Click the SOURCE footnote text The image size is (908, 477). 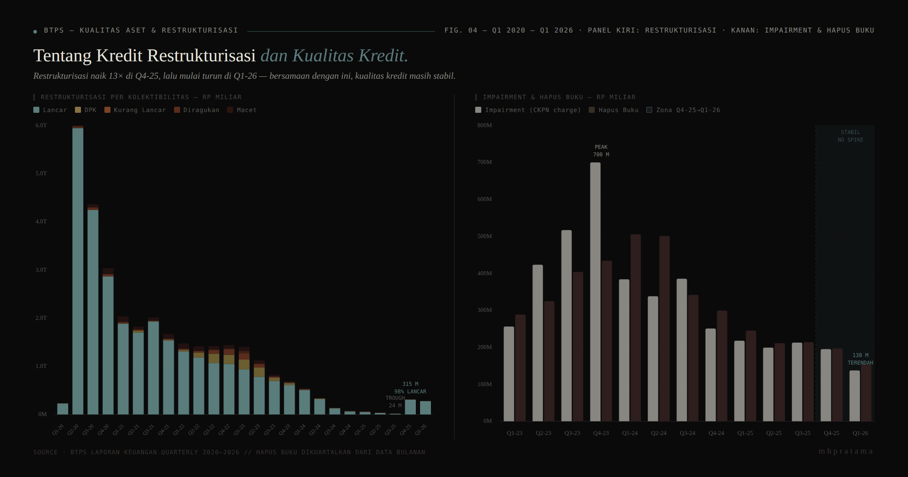pyautogui.click(x=229, y=452)
